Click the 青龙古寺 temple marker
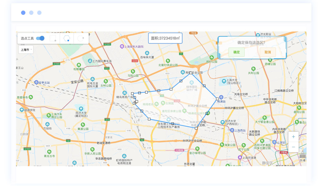This screenshot has height=186, width=322. pos(49,152)
